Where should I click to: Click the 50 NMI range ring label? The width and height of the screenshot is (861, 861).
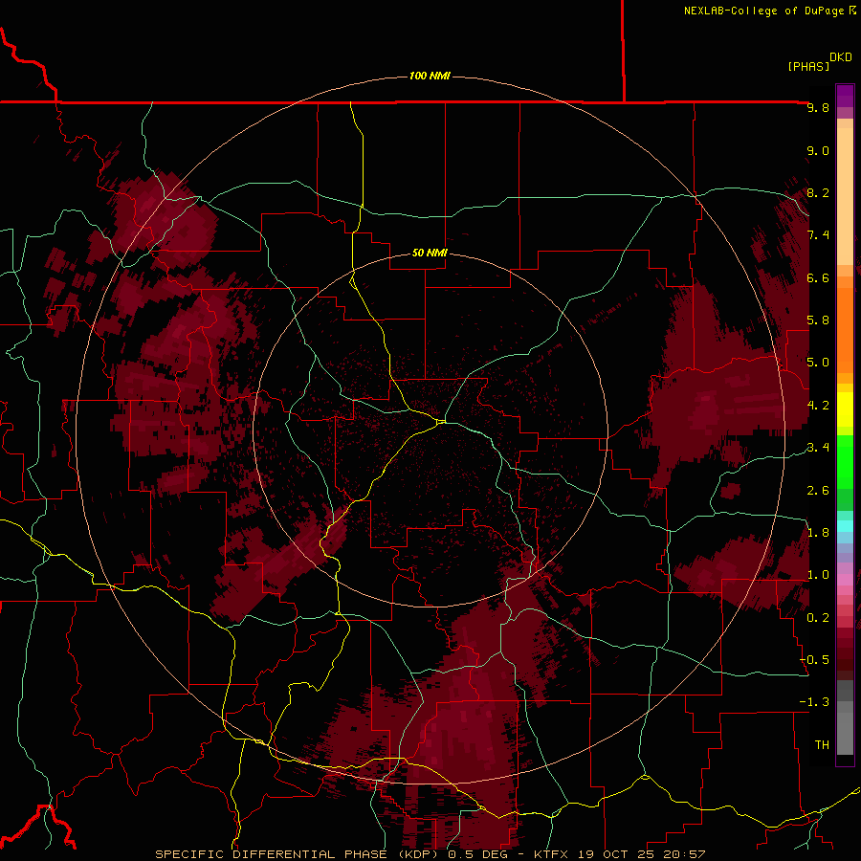(430, 253)
